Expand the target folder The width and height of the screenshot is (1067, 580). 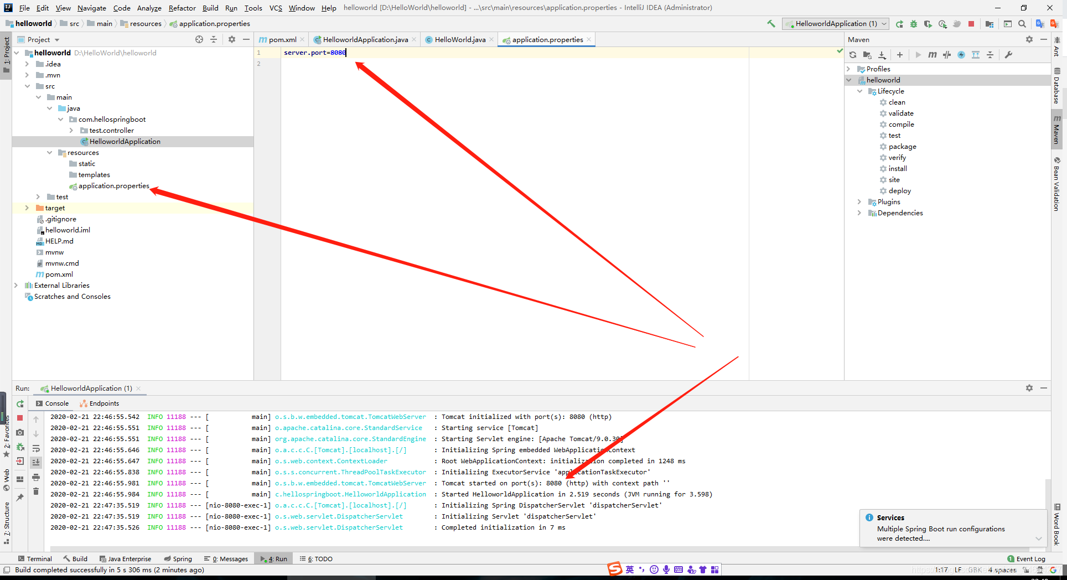click(x=27, y=208)
